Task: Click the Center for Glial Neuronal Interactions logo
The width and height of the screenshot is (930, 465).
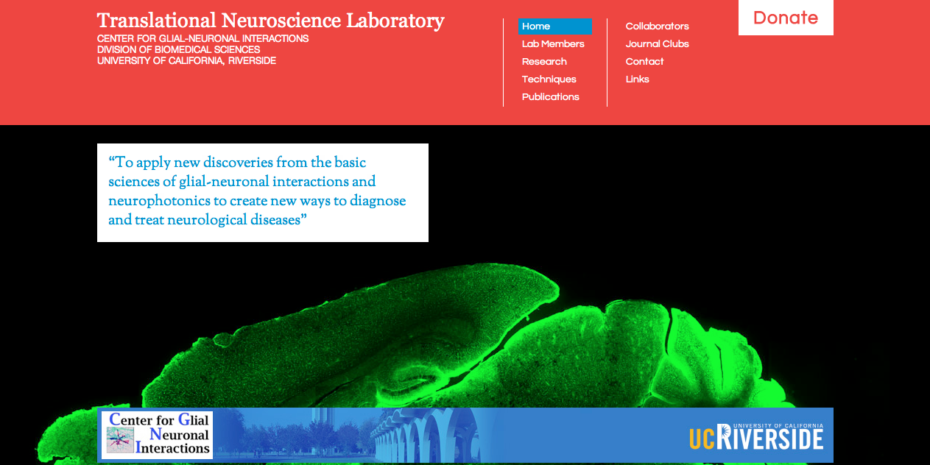Action: 156,434
